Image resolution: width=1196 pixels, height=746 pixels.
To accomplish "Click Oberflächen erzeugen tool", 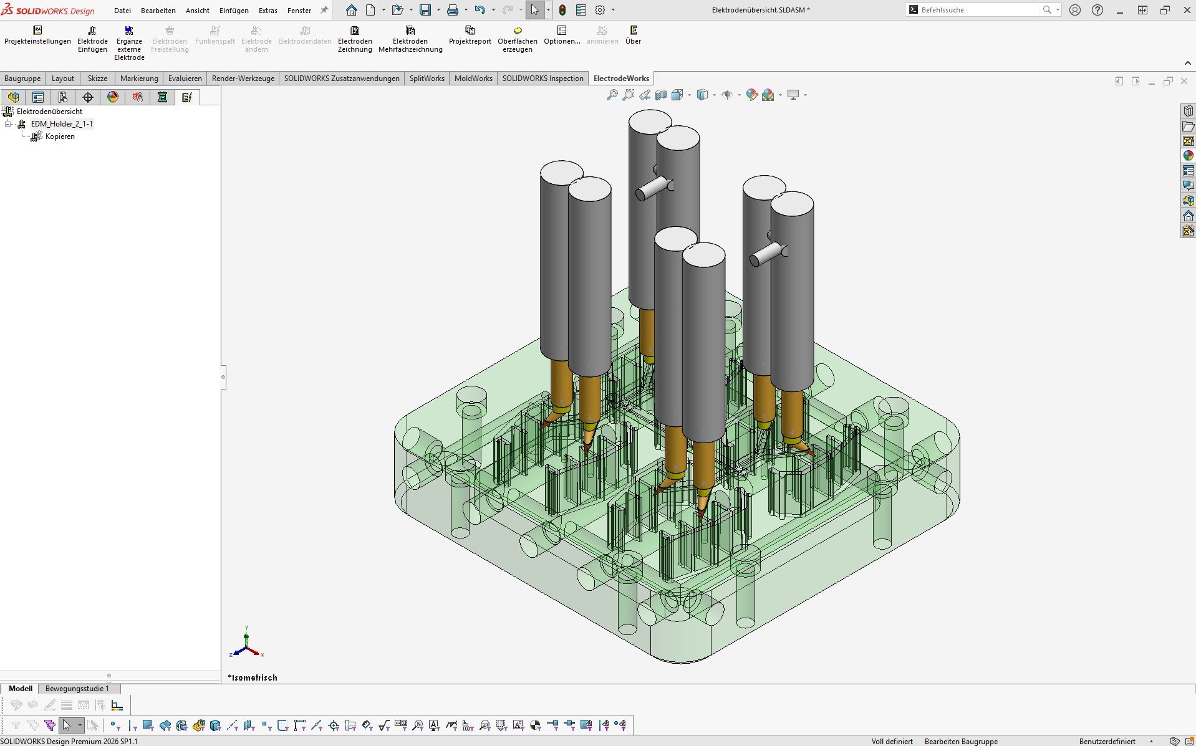I will (518, 39).
